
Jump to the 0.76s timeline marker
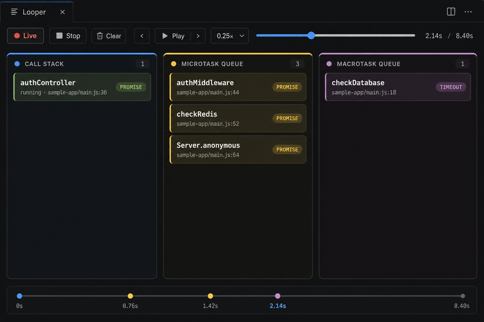[x=130, y=296]
